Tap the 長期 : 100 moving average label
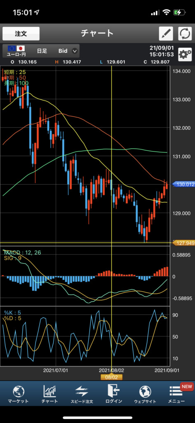The image size is (195, 423). (16, 83)
